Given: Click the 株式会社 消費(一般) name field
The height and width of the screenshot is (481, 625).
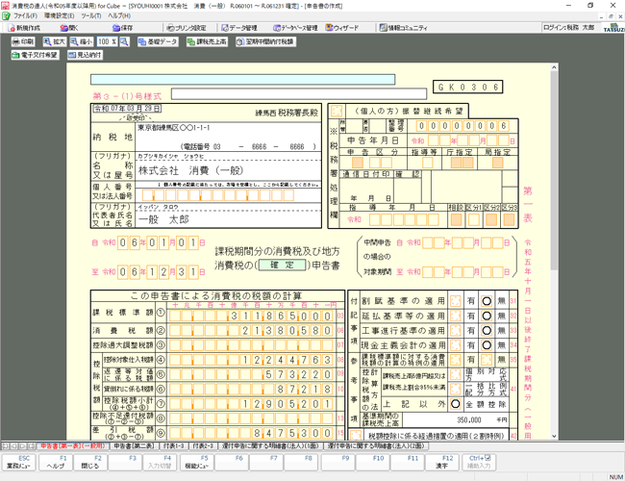Looking at the screenshot, I should pos(228,170).
